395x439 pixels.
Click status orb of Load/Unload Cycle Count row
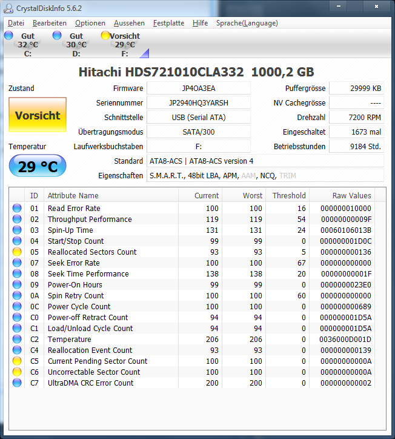[x=17, y=328]
